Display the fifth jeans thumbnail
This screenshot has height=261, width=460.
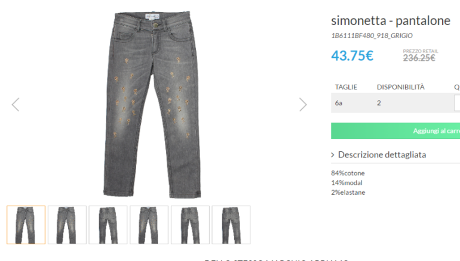[x=190, y=225]
